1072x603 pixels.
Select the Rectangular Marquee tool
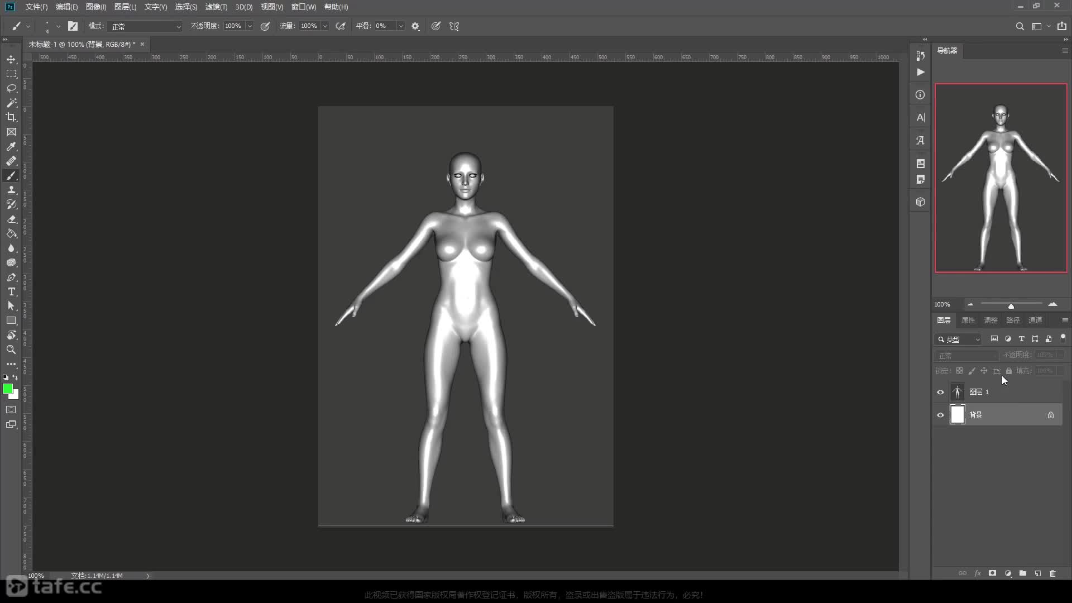pyautogui.click(x=11, y=74)
